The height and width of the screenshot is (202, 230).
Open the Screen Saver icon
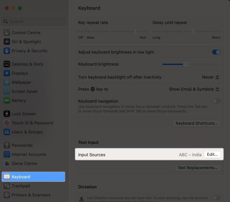7,92
